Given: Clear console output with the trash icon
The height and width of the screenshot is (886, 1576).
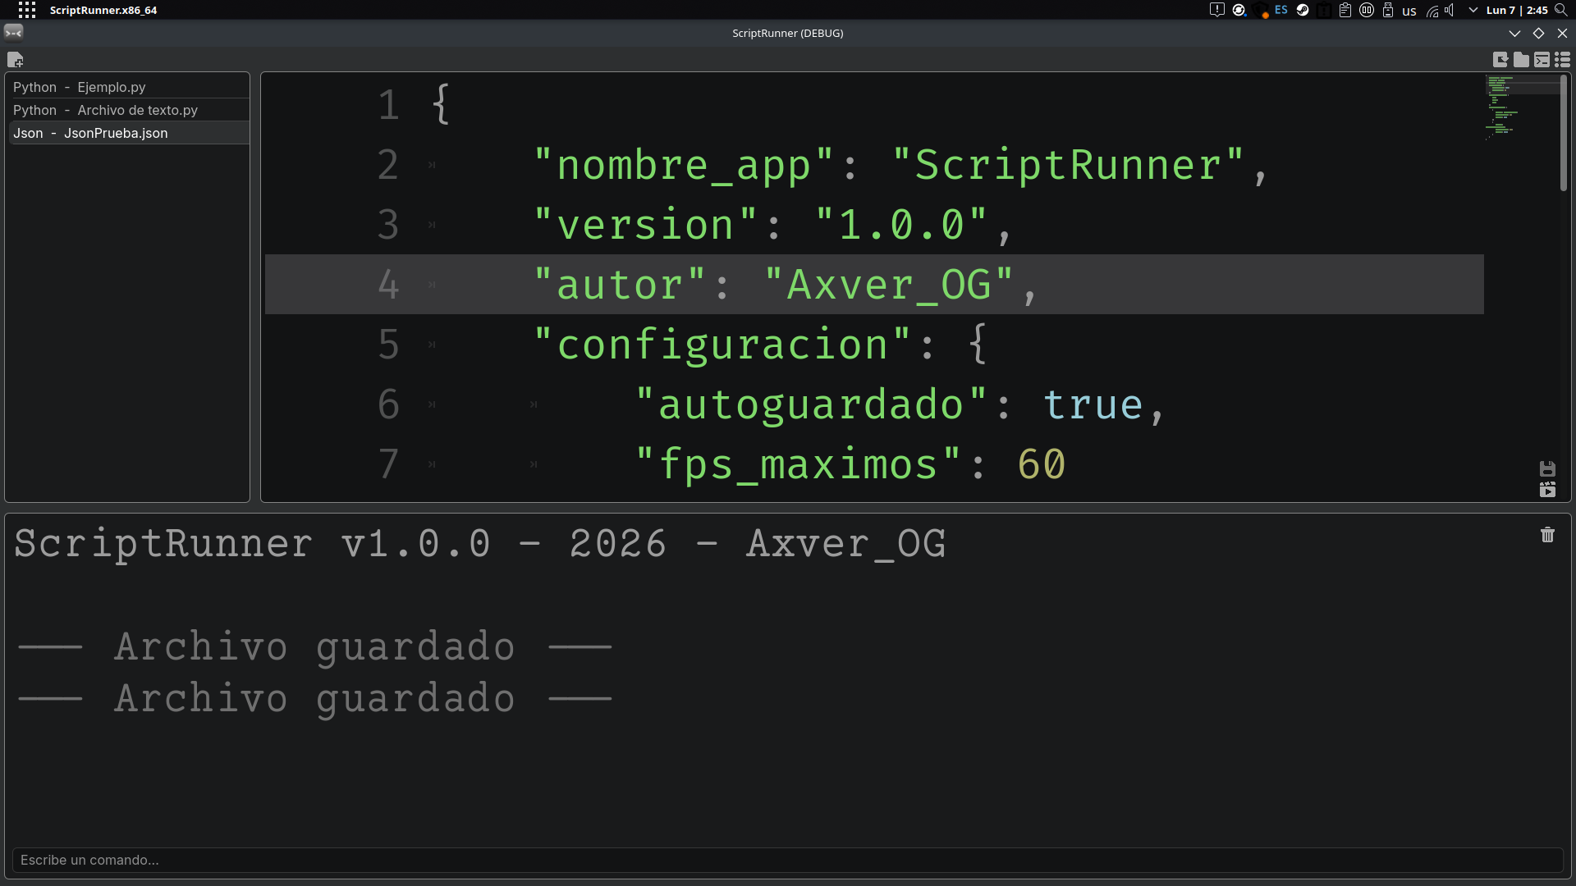Looking at the screenshot, I should click(x=1547, y=535).
